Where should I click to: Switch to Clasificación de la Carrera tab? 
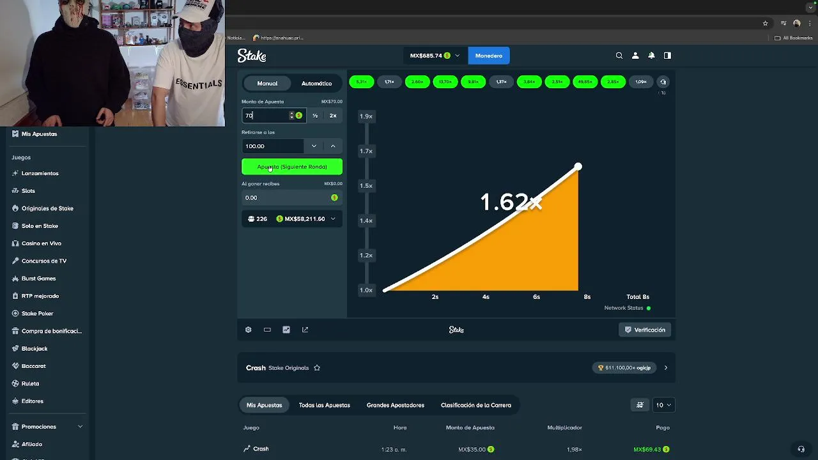475,405
